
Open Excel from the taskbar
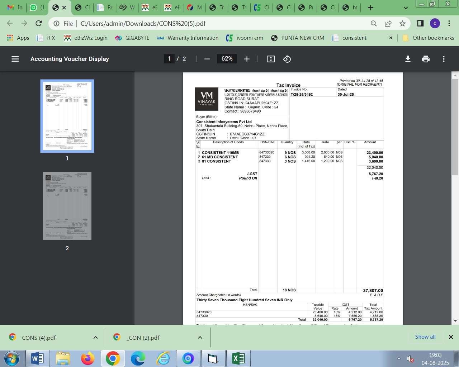pyautogui.click(x=238, y=358)
